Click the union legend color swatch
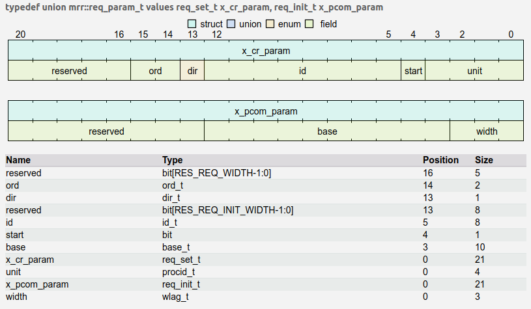This screenshot has width=531, height=309. (232, 24)
